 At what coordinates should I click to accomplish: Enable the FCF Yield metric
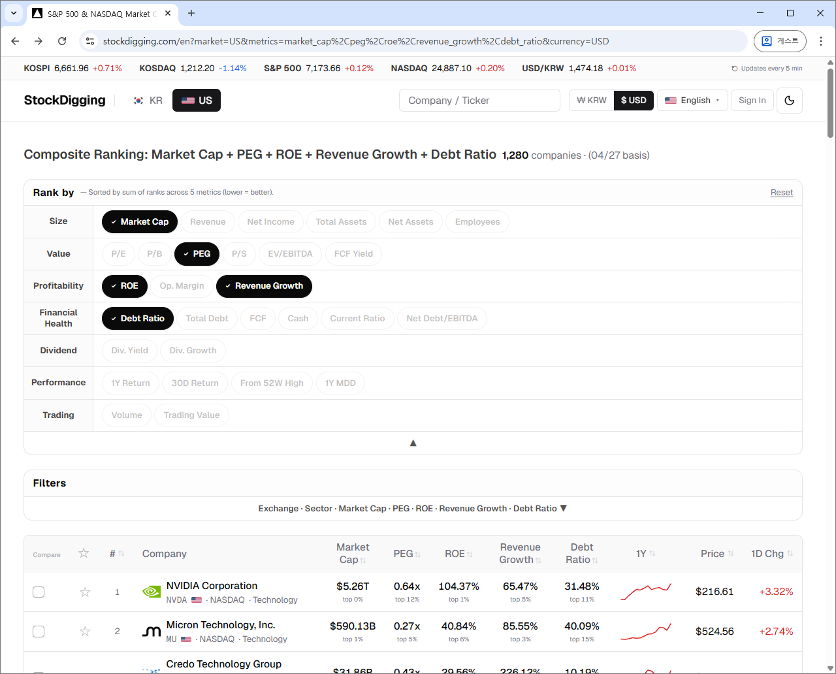[x=353, y=253]
